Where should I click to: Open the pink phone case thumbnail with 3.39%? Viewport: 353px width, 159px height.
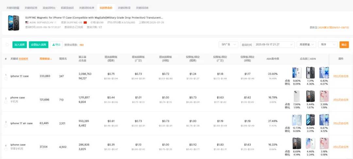pyautogui.click(x=324, y=96)
